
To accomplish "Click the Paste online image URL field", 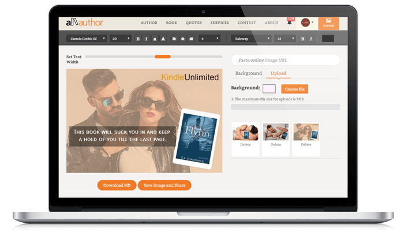I will click(285, 60).
